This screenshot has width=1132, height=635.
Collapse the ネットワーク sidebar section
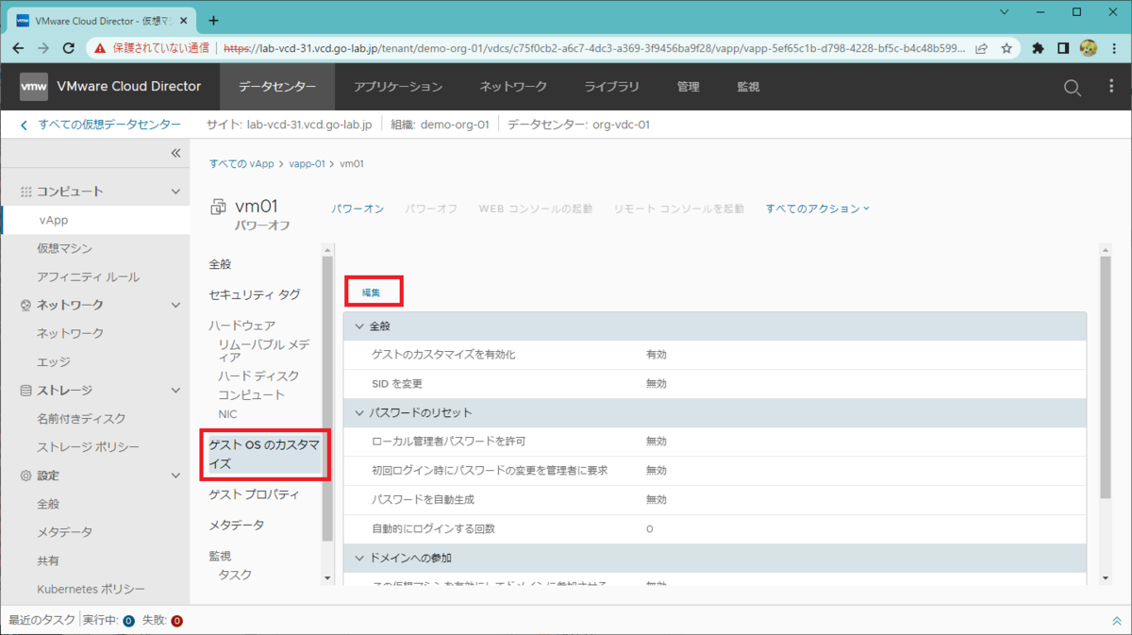(x=175, y=305)
